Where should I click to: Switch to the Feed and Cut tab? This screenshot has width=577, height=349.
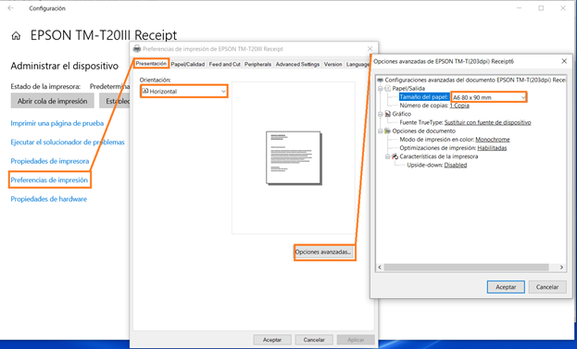[x=224, y=65]
